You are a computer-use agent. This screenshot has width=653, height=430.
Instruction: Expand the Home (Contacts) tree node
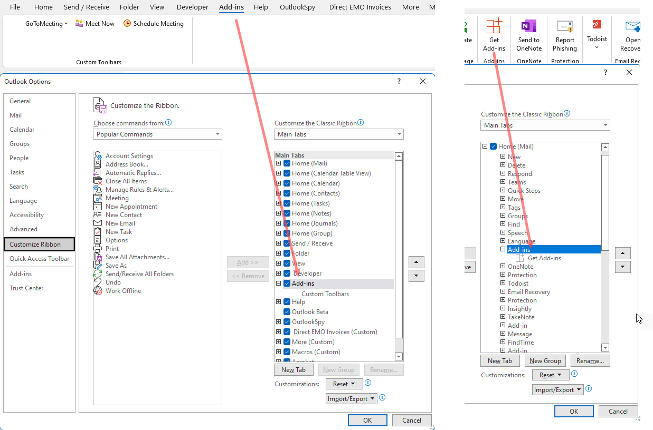coord(278,193)
